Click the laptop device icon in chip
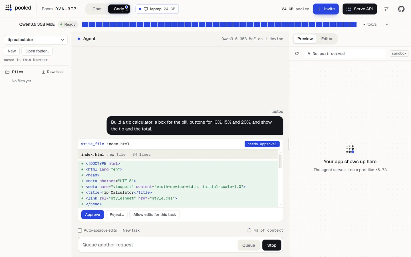The image size is (411, 257). (x=146, y=9)
